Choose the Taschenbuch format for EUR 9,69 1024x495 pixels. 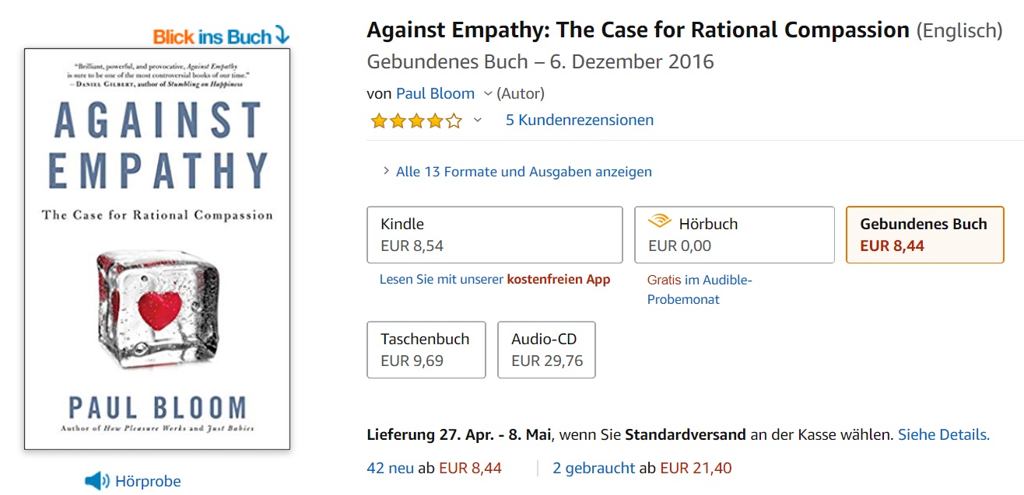(x=426, y=350)
